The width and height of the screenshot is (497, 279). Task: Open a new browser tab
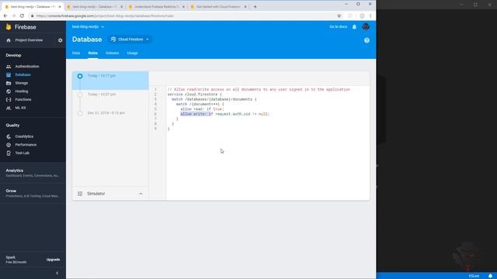click(255, 7)
